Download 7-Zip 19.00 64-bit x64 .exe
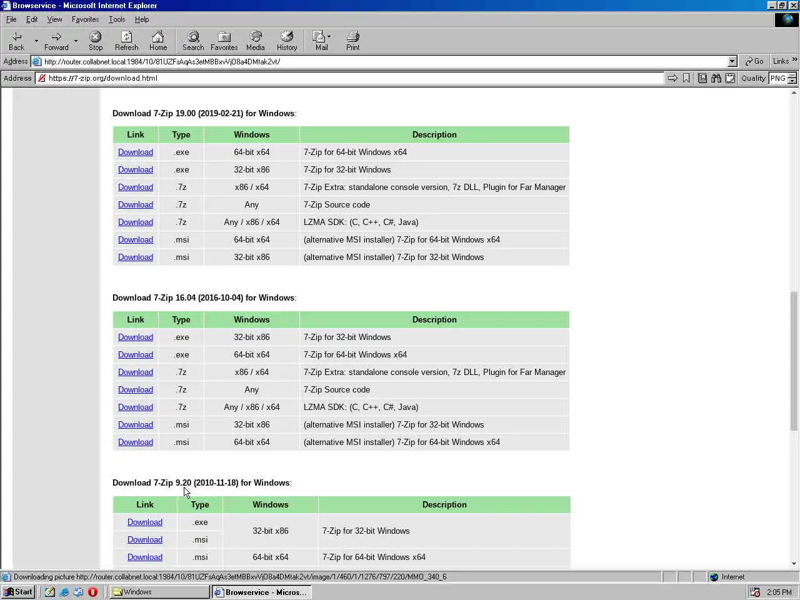The width and height of the screenshot is (800, 600). pos(136,152)
